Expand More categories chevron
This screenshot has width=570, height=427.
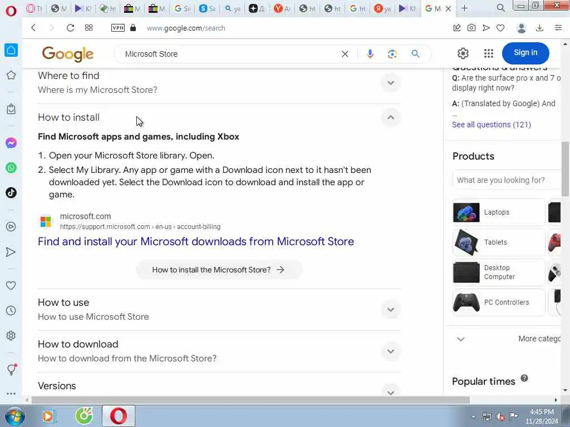(461, 339)
